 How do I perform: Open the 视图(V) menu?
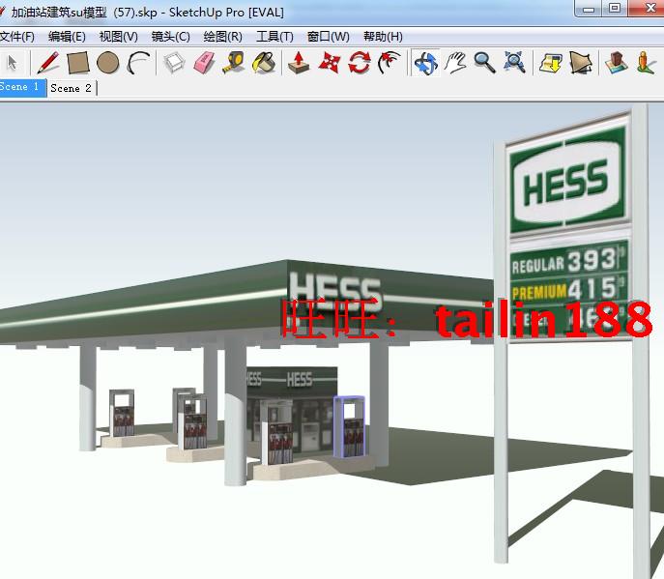click(119, 37)
